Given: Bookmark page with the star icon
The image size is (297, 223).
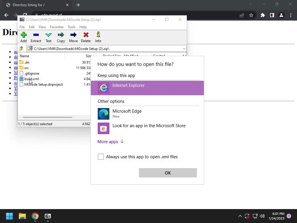Looking at the screenshot, I should [251, 15].
